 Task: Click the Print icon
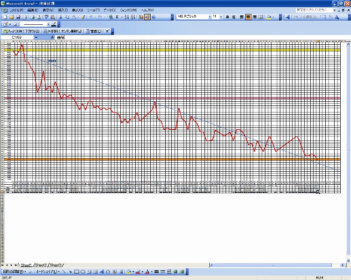pyautogui.click(x=32, y=17)
